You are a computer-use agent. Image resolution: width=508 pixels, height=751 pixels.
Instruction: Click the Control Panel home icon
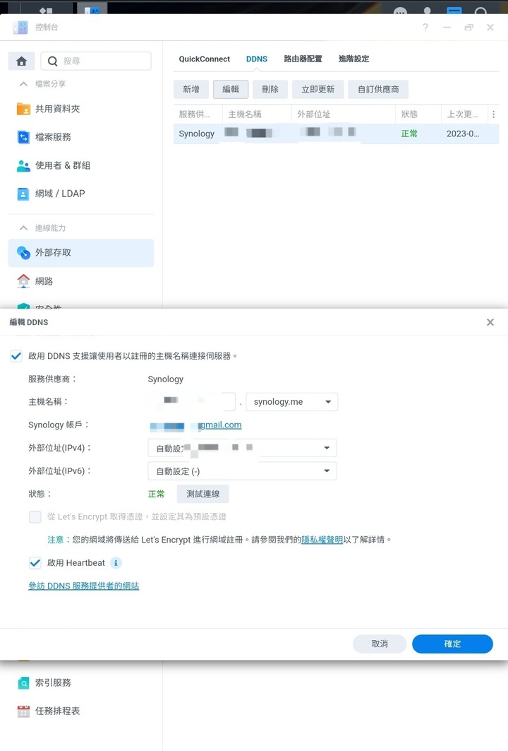[22, 61]
